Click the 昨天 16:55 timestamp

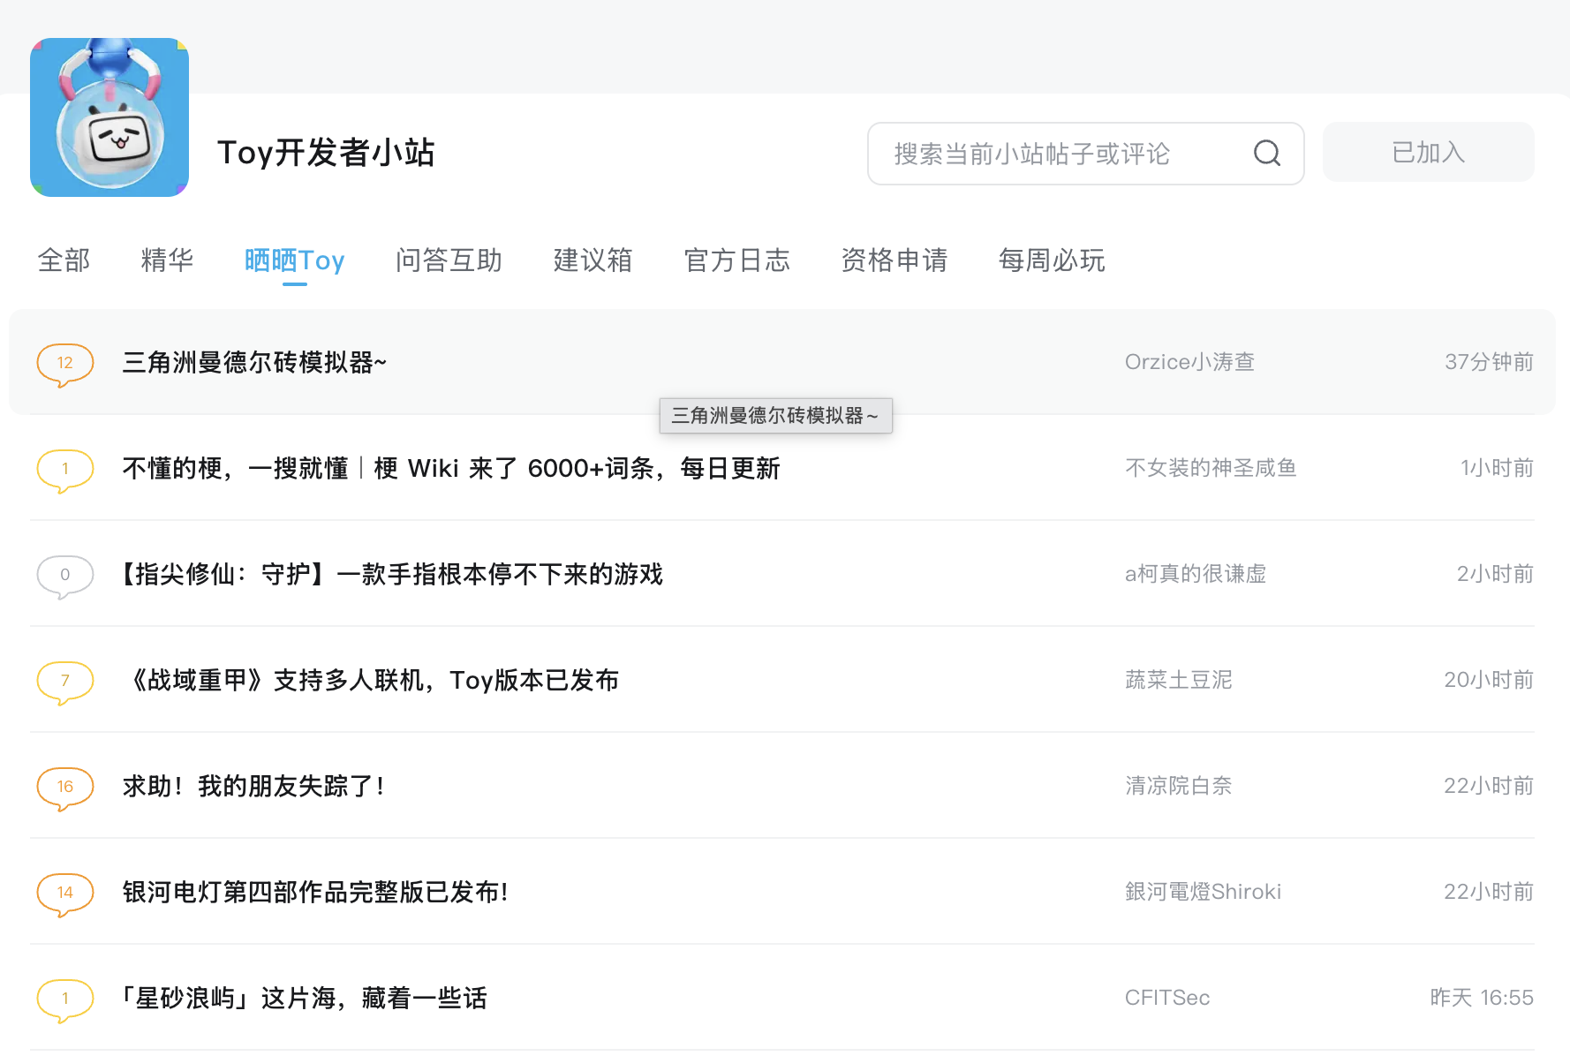pyautogui.click(x=1482, y=998)
